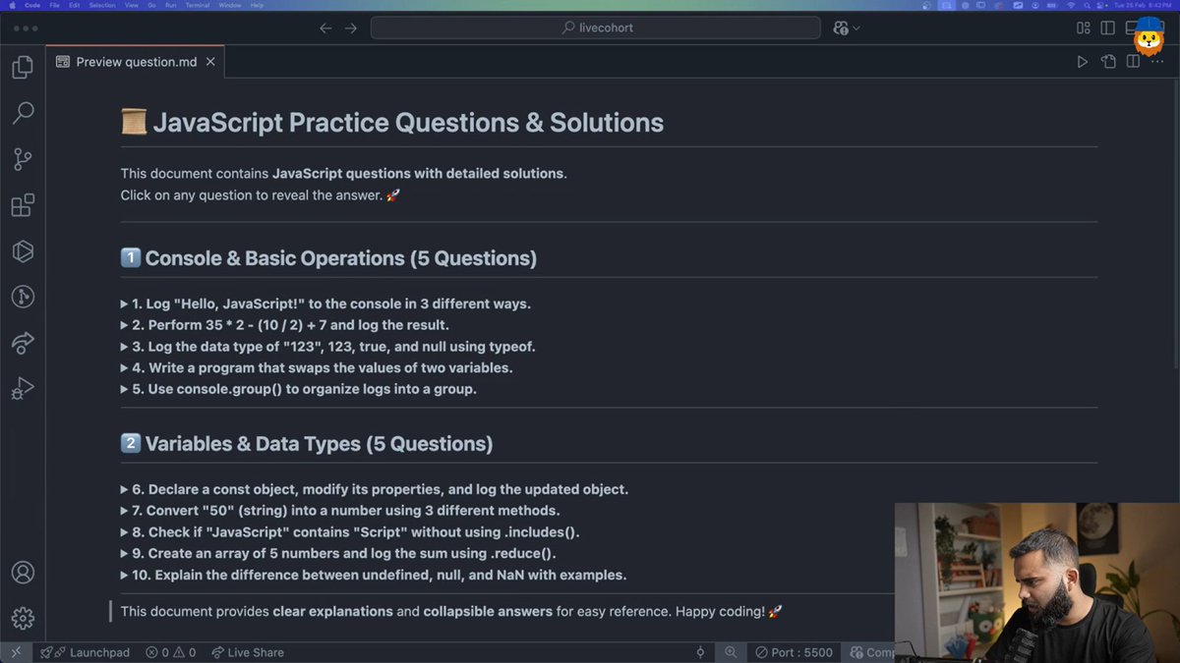The image size is (1180, 663).
Task: Click the Wi-Fi icon in macOS menu bar
Action: point(1071,5)
